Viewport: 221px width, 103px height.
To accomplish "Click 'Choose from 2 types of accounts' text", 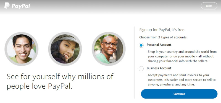I will point(164,37).
